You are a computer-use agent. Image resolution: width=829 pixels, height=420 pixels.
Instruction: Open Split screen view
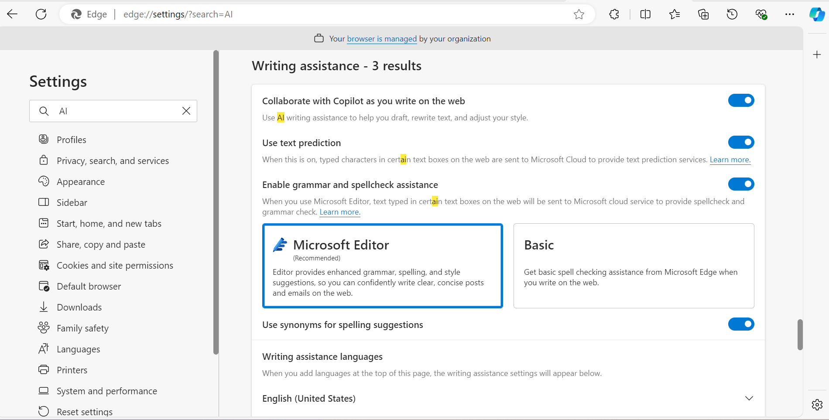[645, 14]
